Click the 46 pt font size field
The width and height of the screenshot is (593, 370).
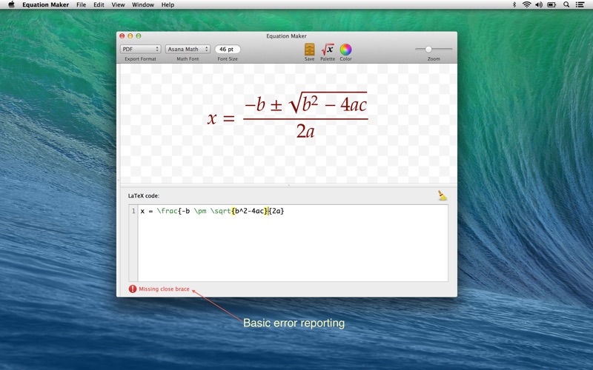(x=228, y=50)
